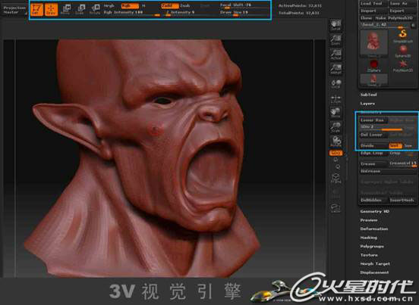Click the Rotate view icon in right shelf
The image size is (419, 305).
(x=336, y=142)
